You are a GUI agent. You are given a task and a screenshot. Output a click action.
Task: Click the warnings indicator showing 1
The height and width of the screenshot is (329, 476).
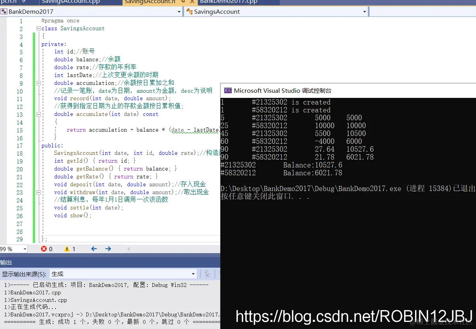pyautogui.click(x=70, y=249)
